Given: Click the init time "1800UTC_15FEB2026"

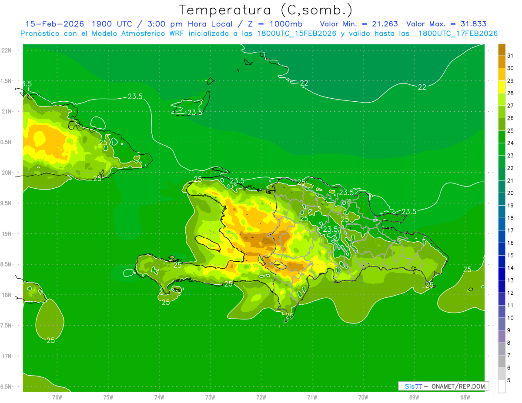Looking at the screenshot, I should coord(297,33).
